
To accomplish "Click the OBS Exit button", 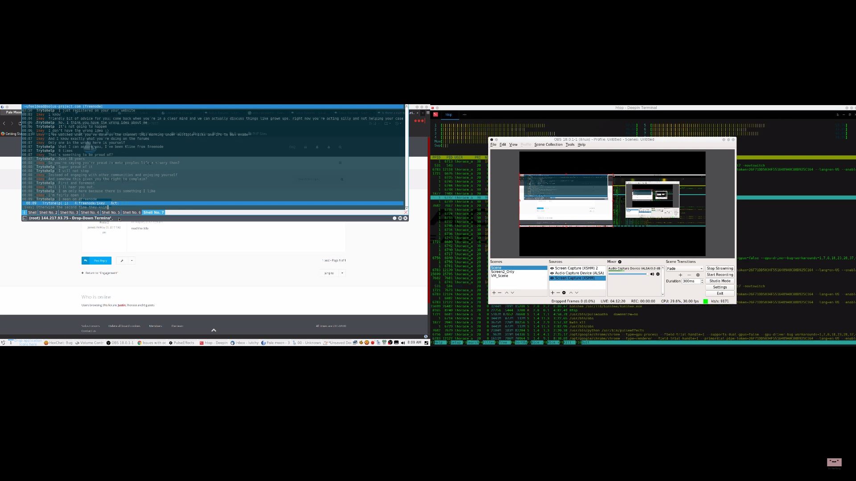I will 720,293.
